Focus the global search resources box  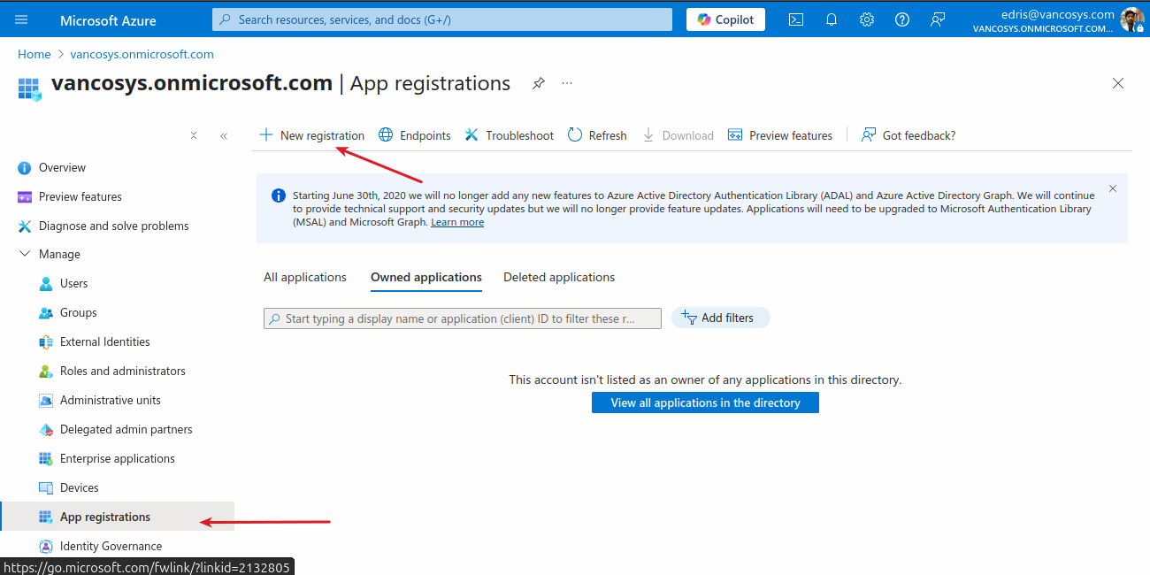(x=442, y=19)
